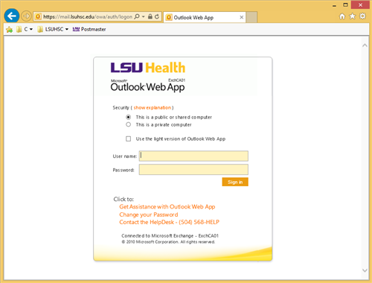Maximize the browser window
Screen dimensions: 372x283
[x=345, y=5]
